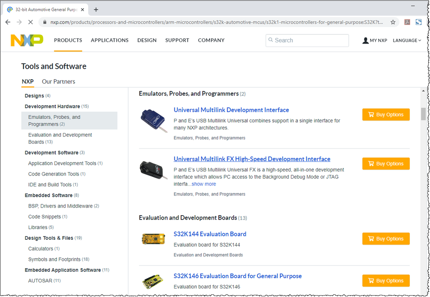Select Embedded Software category

click(52, 195)
